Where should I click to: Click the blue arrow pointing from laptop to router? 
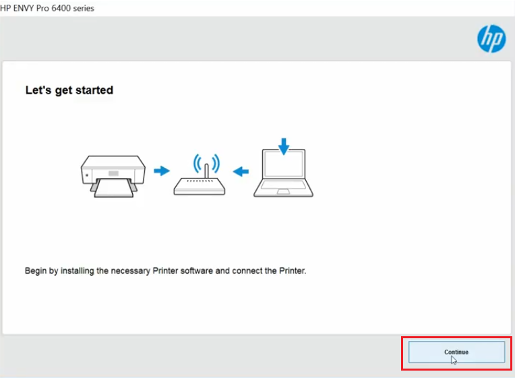241,171
